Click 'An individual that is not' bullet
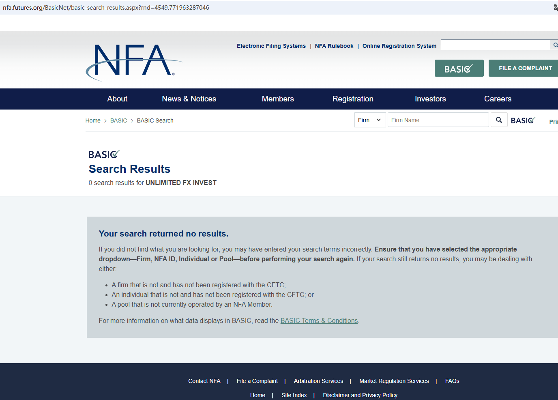Viewport: 558px width, 400px height. (x=212, y=295)
